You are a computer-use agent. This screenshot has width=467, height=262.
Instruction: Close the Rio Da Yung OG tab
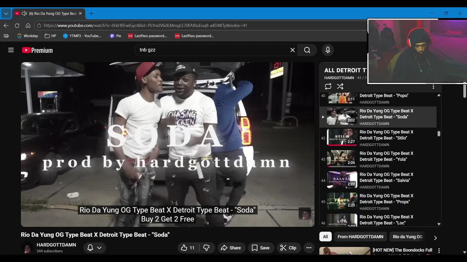[80, 13]
